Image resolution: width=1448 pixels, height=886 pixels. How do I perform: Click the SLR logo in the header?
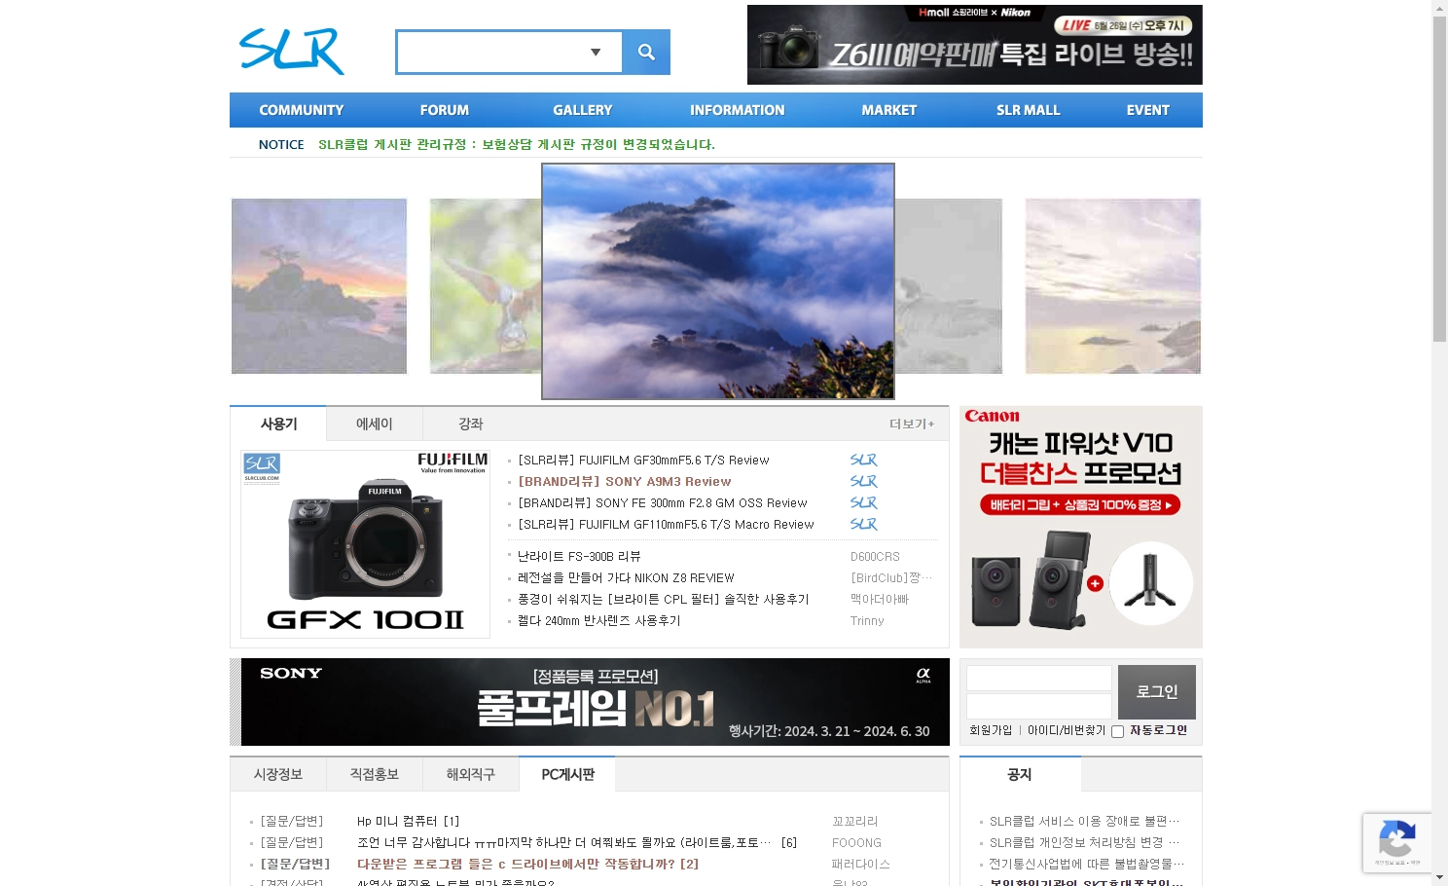[x=292, y=51]
